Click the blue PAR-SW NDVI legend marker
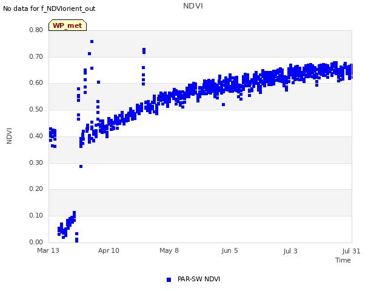 pyautogui.click(x=169, y=279)
